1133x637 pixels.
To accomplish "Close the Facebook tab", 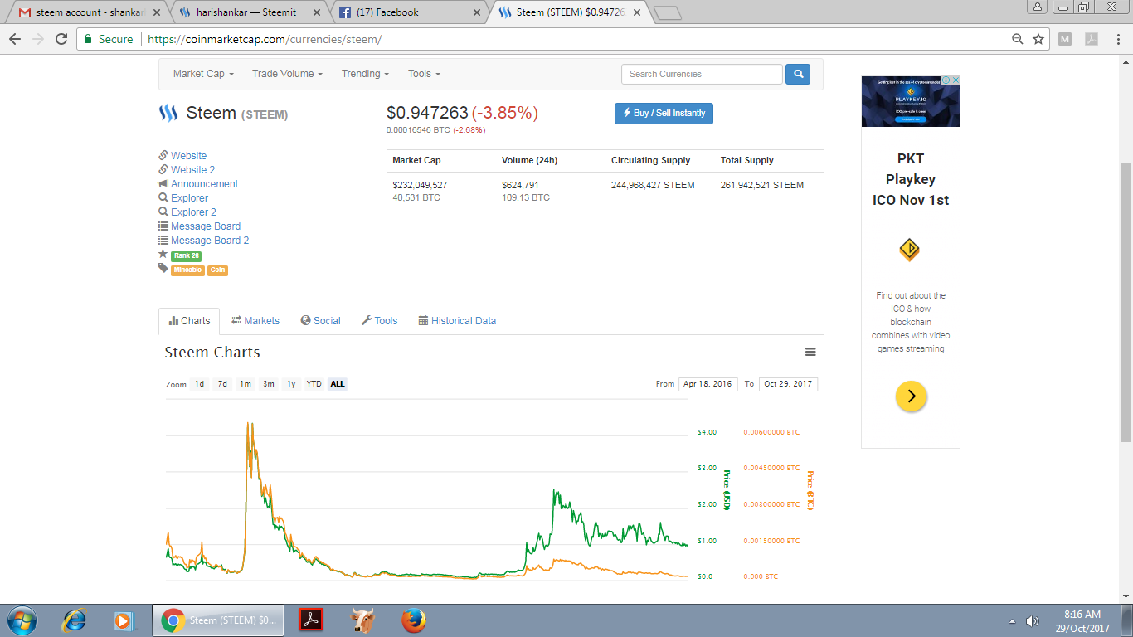I will click(476, 12).
